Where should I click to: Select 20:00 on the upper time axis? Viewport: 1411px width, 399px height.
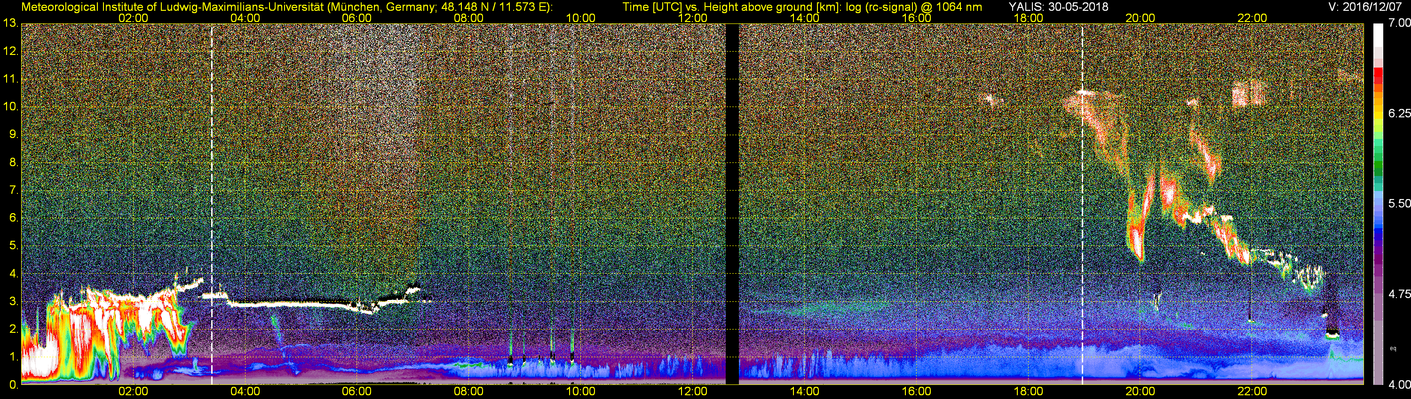click(1141, 18)
